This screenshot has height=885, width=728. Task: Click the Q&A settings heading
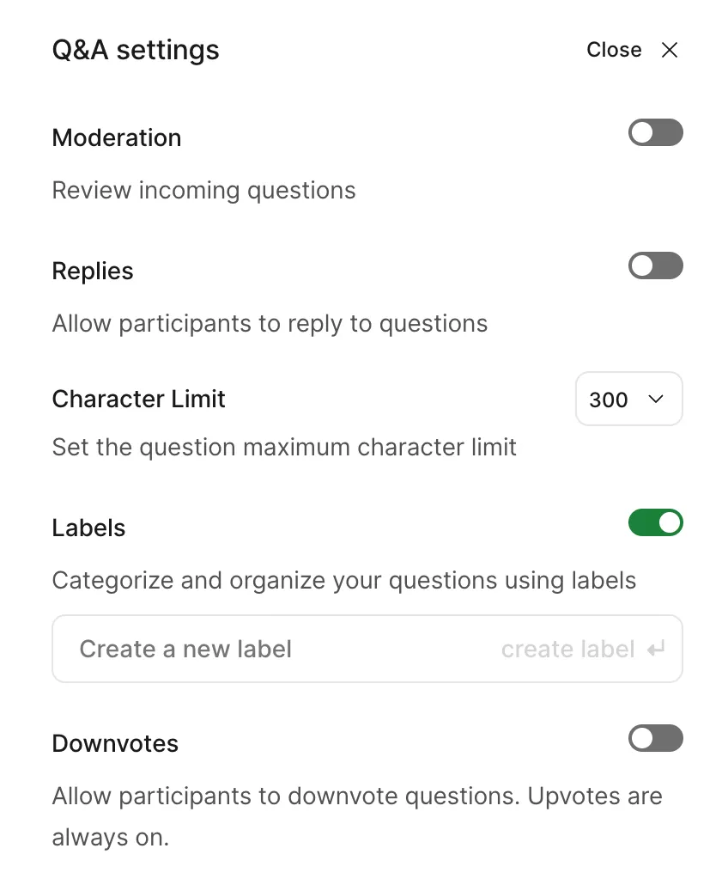[136, 50]
